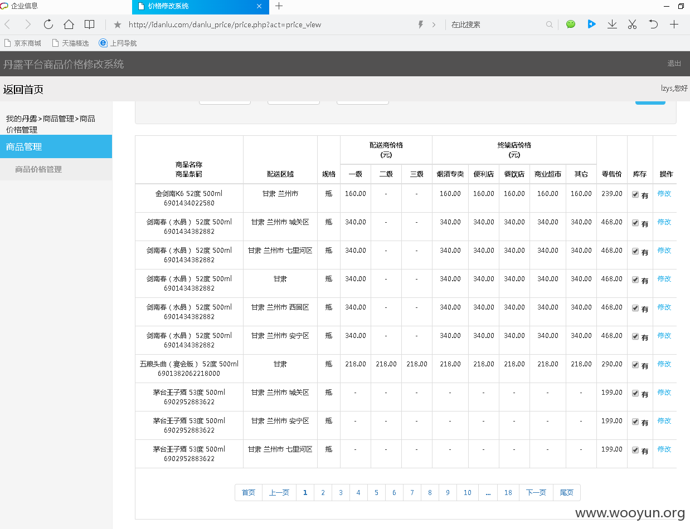Image resolution: width=690 pixels, height=529 pixels.
Task: Jump to page 18 in pagination
Action: pyautogui.click(x=508, y=492)
